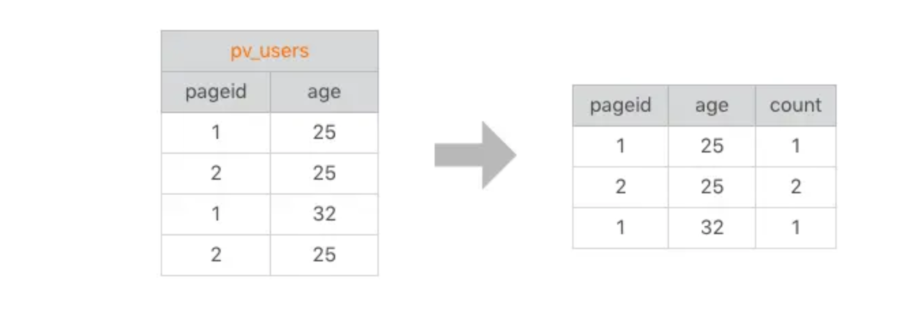Click the orange pv_users table title
The width and height of the screenshot is (920, 320).
tap(270, 51)
